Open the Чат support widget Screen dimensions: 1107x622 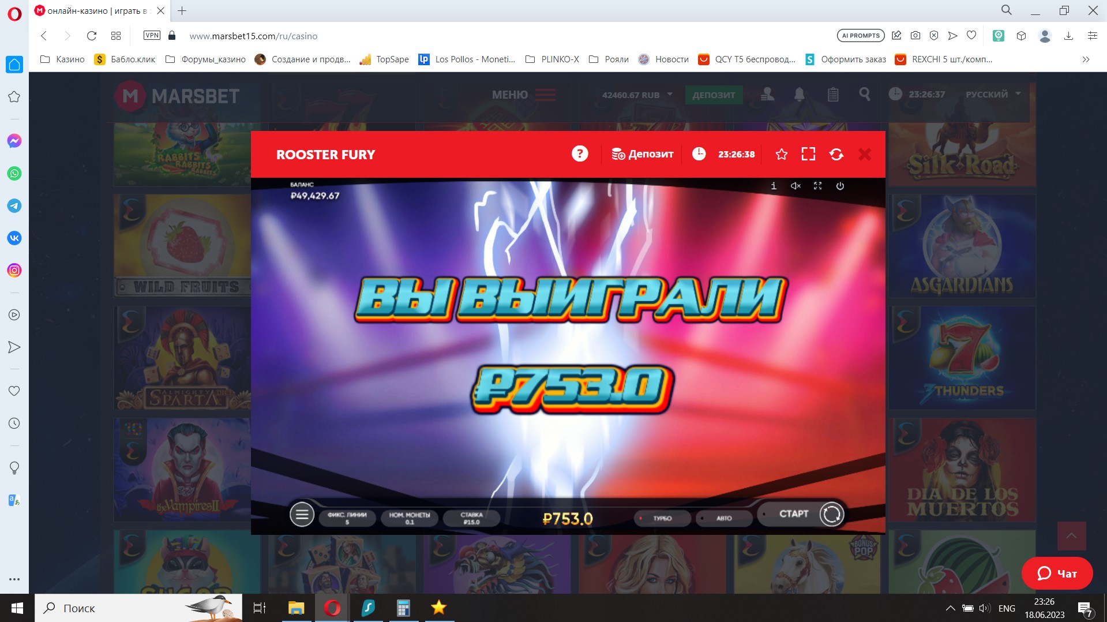pyautogui.click(x=1057, y=573)
